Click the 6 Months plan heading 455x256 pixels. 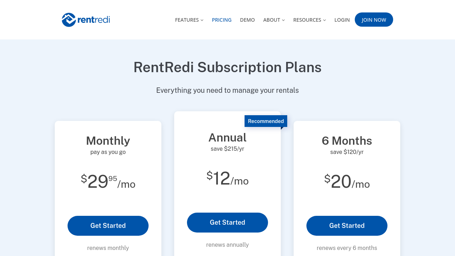tap(347, 141)
